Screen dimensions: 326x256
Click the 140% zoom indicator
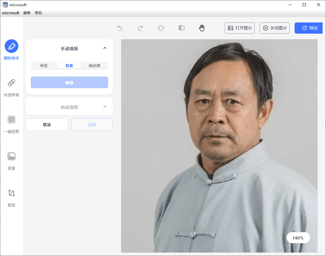[x=298, y=238]
